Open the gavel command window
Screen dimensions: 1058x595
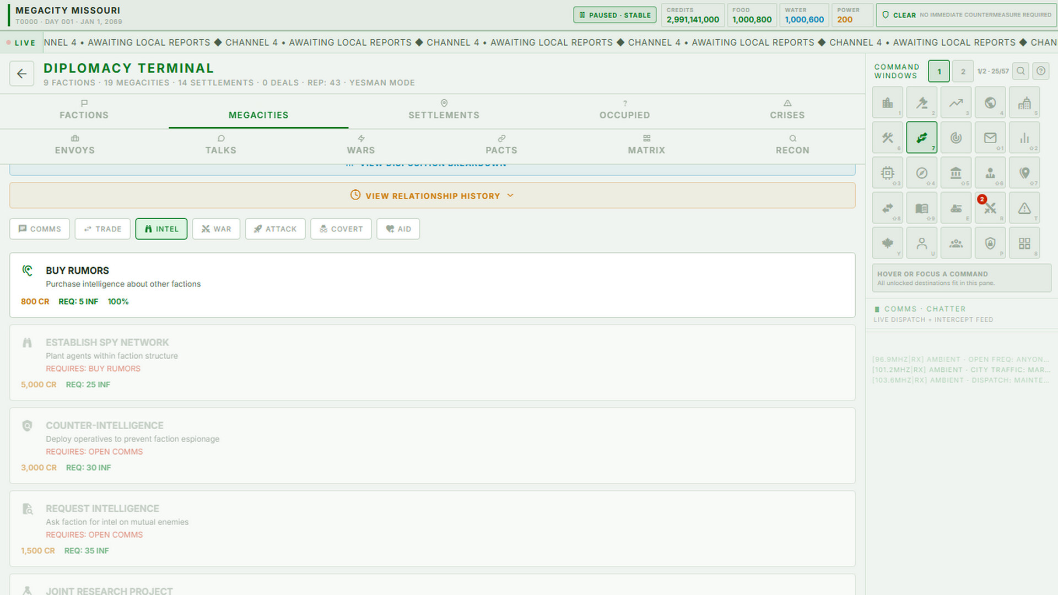click(x=921, y=102)
